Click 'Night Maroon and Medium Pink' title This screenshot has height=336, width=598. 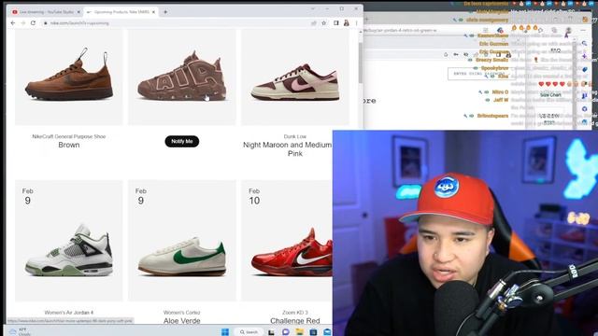(288, 149)
